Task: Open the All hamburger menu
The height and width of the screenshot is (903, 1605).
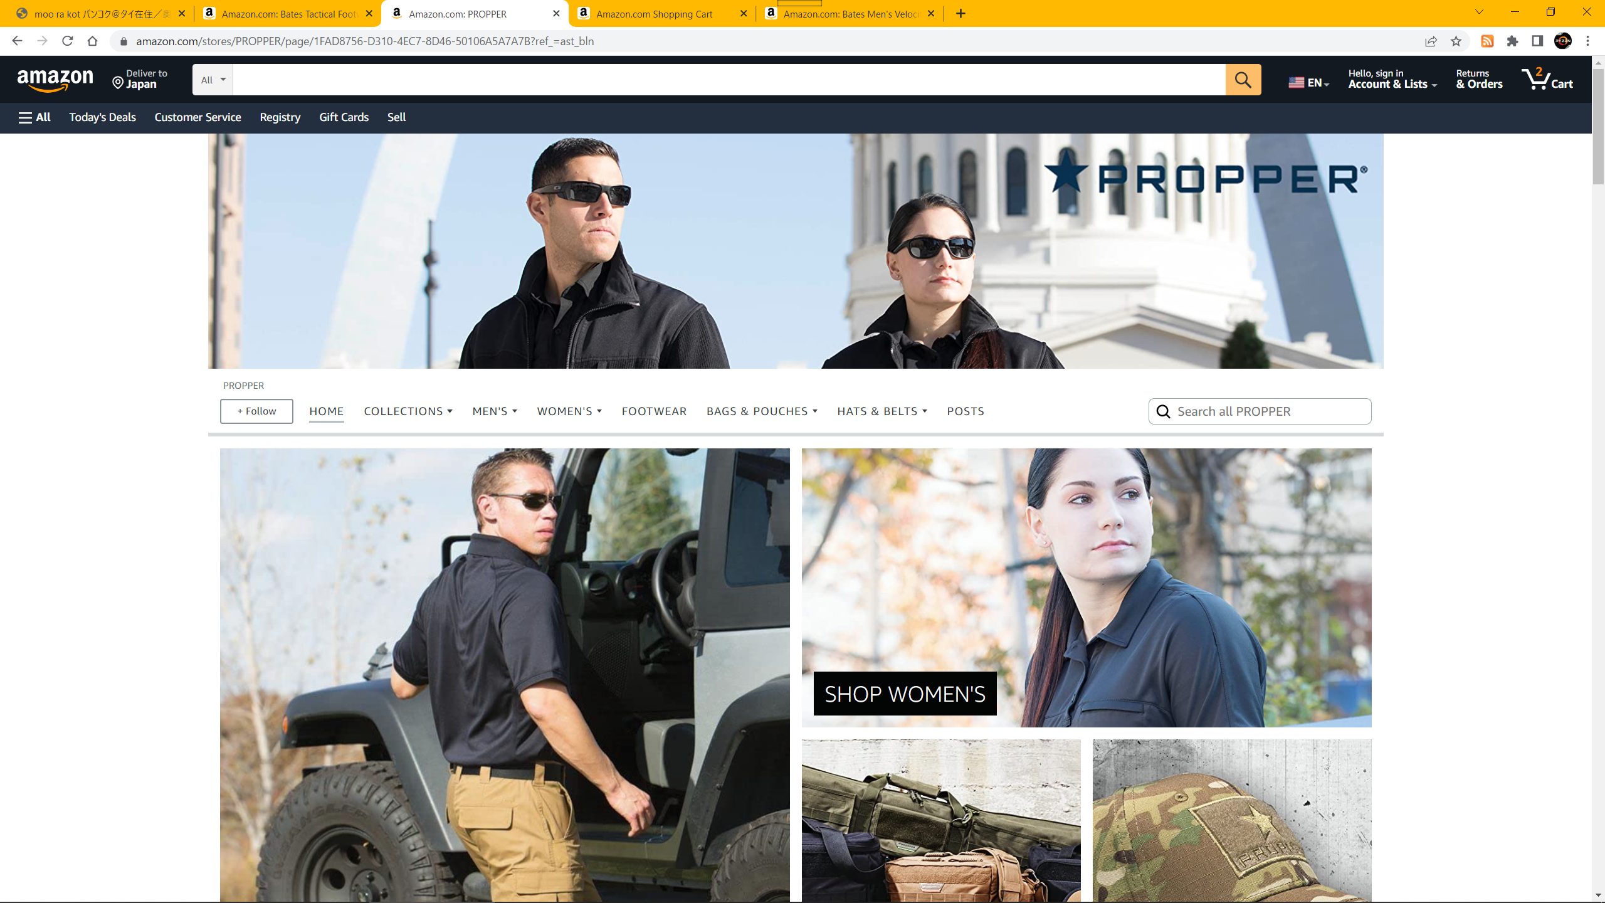Action: 34,117
